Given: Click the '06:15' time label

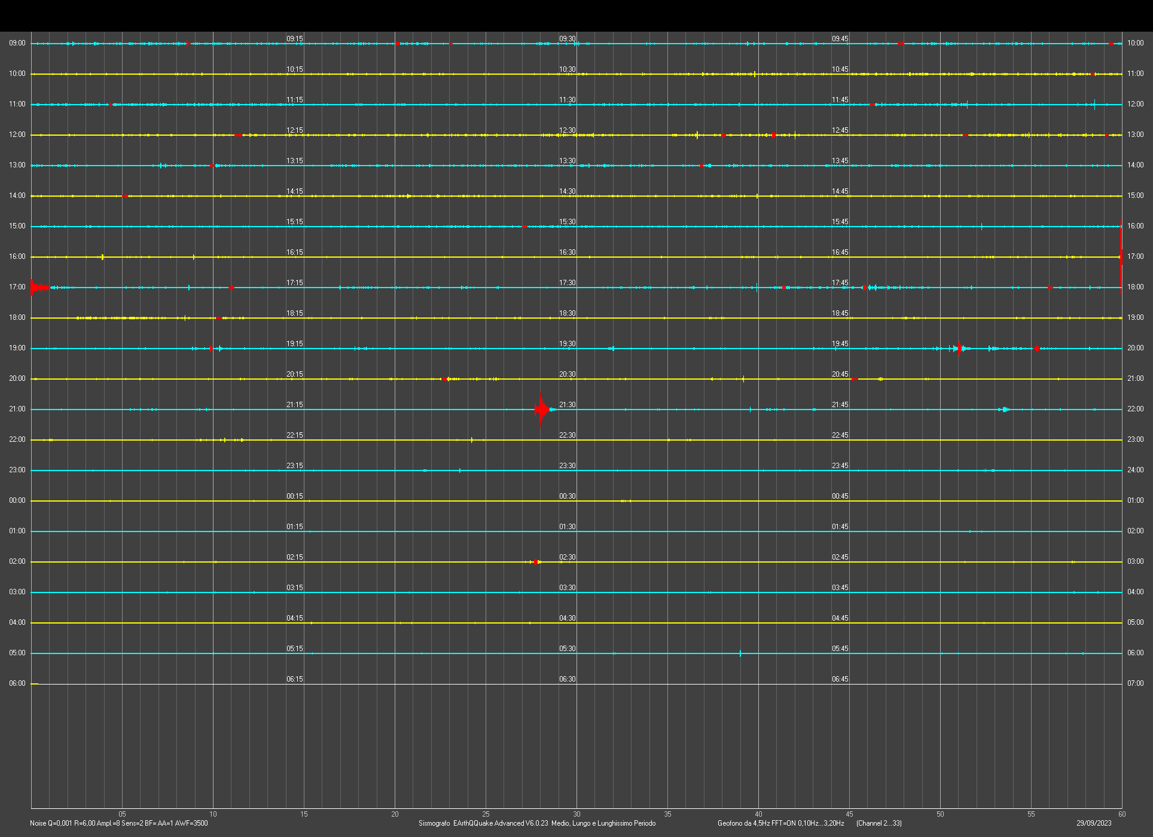Looking at the screenshot, I should click(x=295, y=679).
